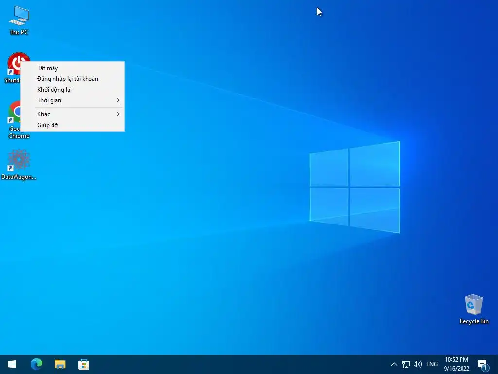The height and width of the screenshot is (374, 498).
Task: Open Microsoft Store from the taskbar
Action: coord(84,364)
